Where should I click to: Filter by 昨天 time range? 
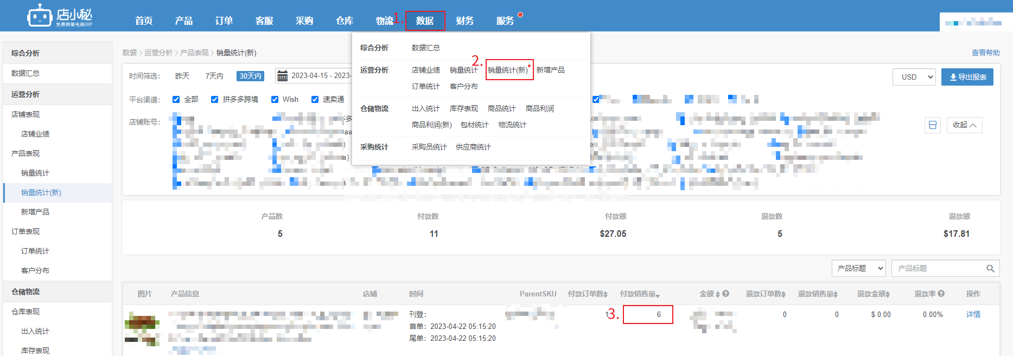point(182,76)
